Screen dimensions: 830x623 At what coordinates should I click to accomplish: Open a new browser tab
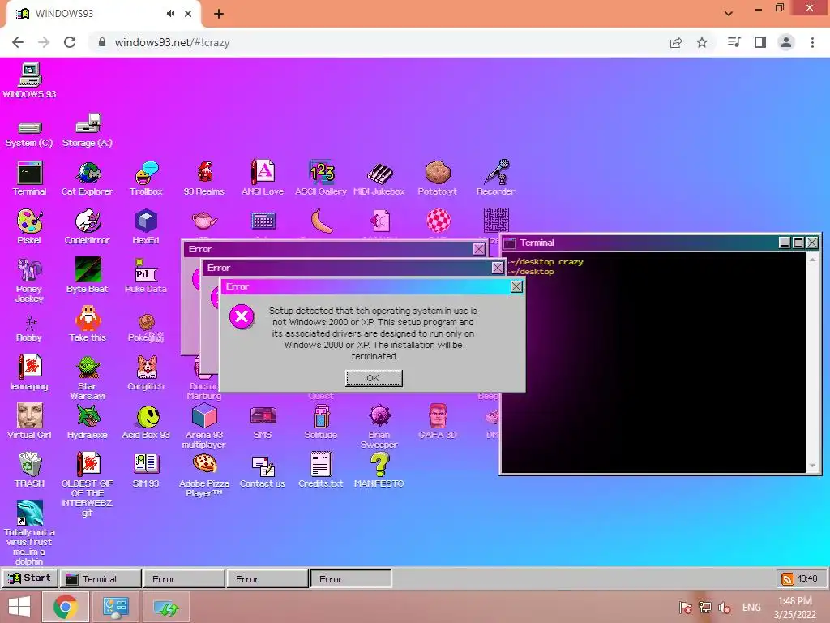pos(219,14)
